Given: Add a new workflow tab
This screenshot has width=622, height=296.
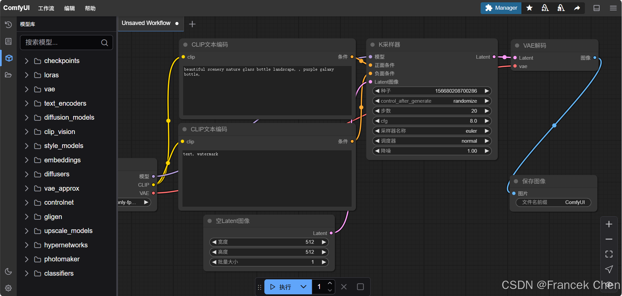Looking at the screenshot, I should (192, 24).
